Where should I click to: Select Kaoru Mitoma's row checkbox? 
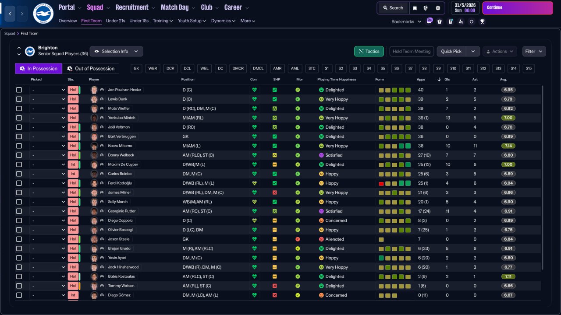coord(19,146)
